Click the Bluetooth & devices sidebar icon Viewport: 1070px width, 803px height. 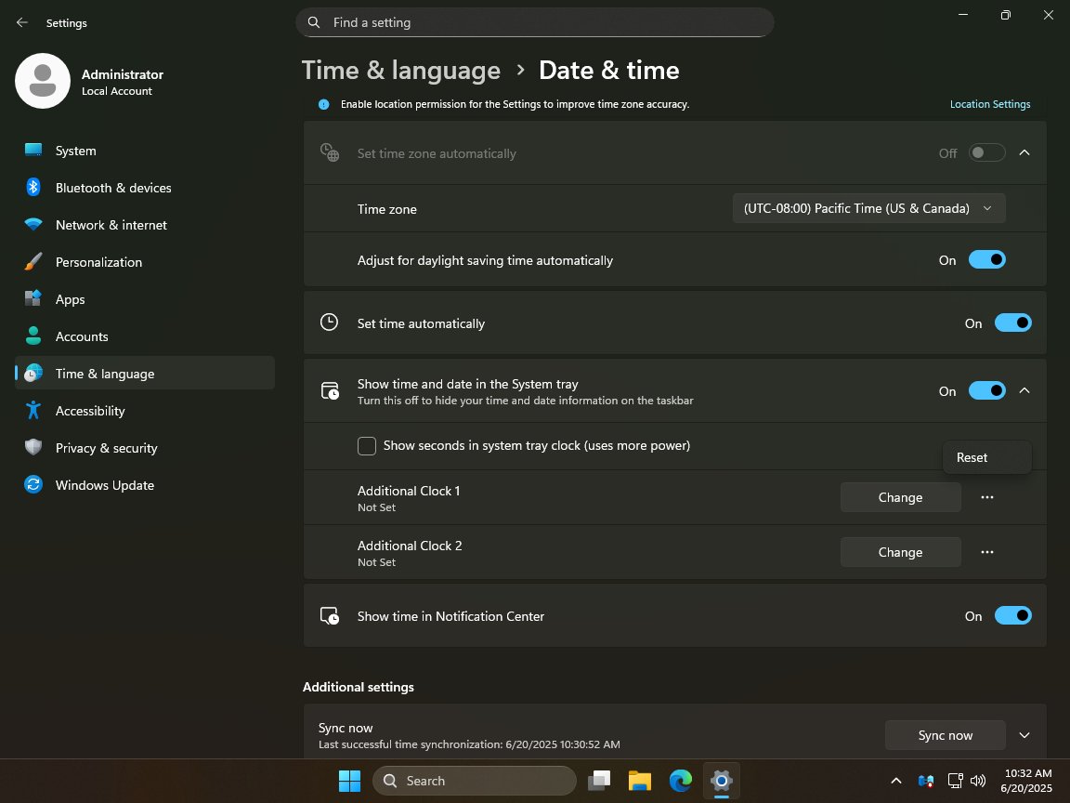click(x=33, y=188)
